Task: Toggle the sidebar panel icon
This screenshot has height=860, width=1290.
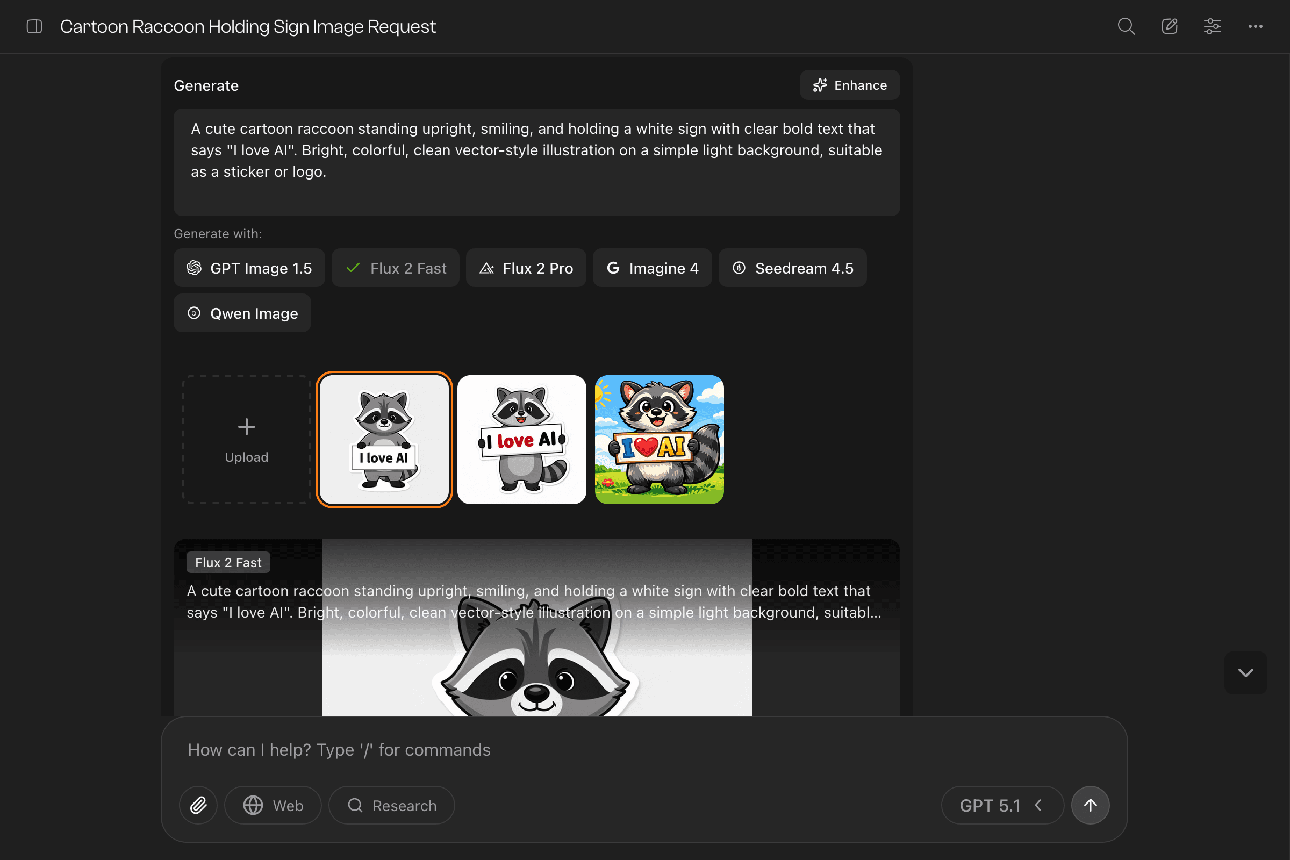Action: click(34, 26)
